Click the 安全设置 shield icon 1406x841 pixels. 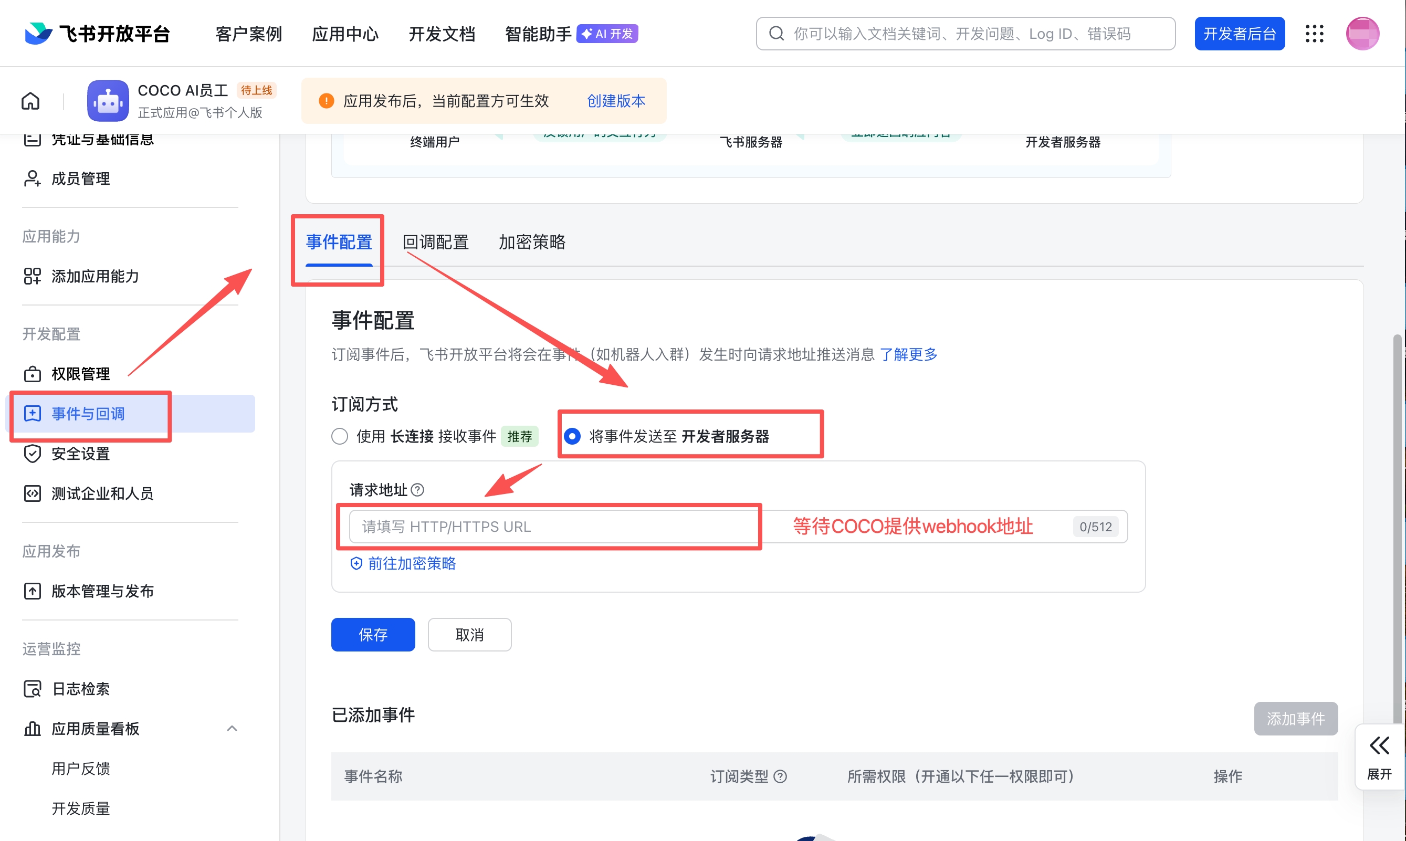(x=33, y=454)
